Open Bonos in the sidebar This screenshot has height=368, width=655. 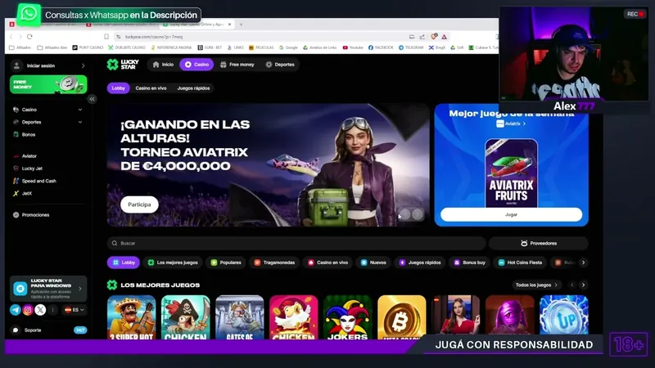coord(29,135)
